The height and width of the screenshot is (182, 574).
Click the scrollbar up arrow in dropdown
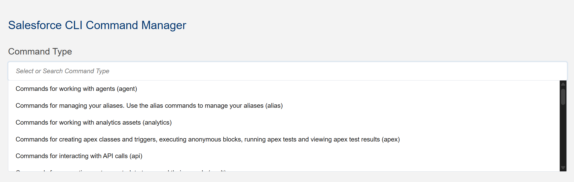tap(563, 84)
